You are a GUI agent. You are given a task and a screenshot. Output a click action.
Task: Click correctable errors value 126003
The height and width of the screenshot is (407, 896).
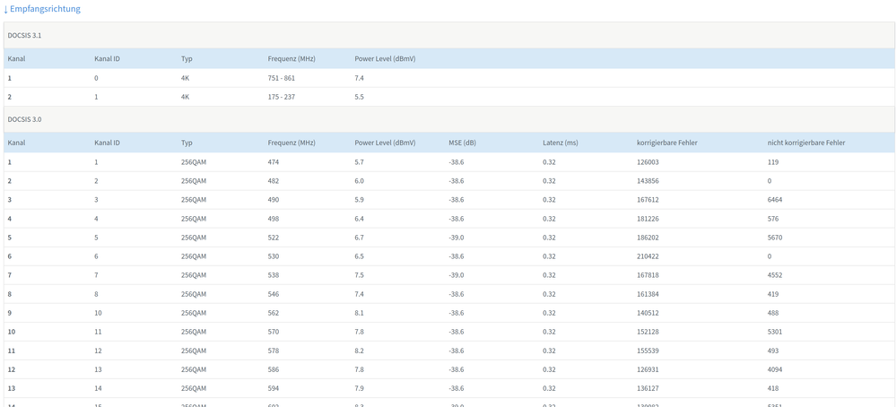(x=648, y=162)
